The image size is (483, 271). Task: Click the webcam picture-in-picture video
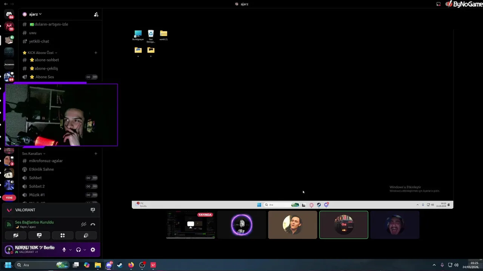tap(61, 115)
